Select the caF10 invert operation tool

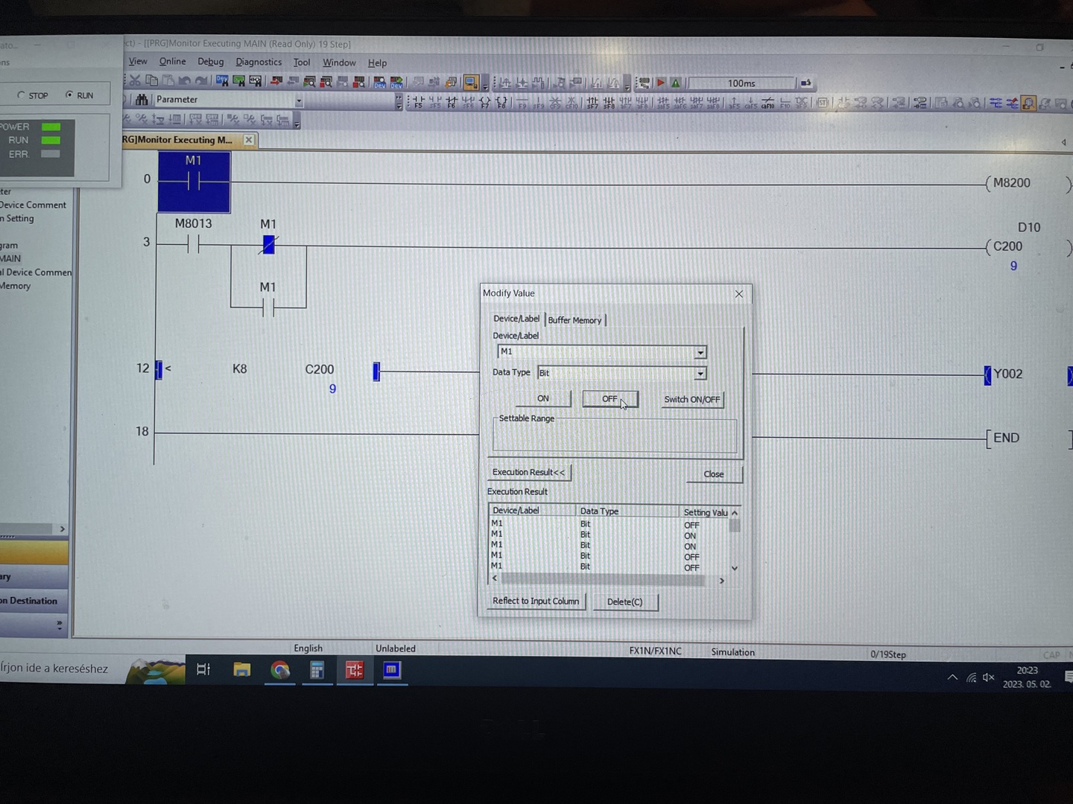pos(767,103)
